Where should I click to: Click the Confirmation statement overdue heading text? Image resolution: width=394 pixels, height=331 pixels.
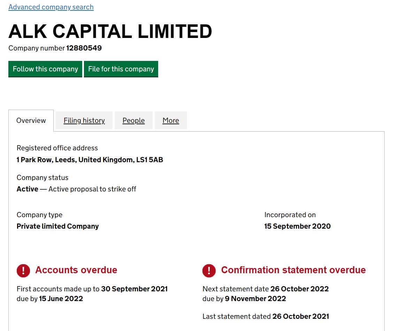[x=293, y=270]
